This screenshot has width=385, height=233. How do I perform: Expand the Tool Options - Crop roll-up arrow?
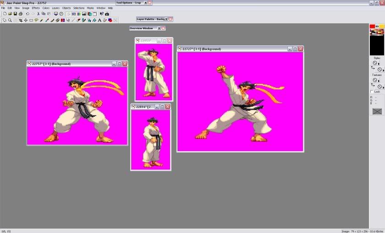pos(145,3)
